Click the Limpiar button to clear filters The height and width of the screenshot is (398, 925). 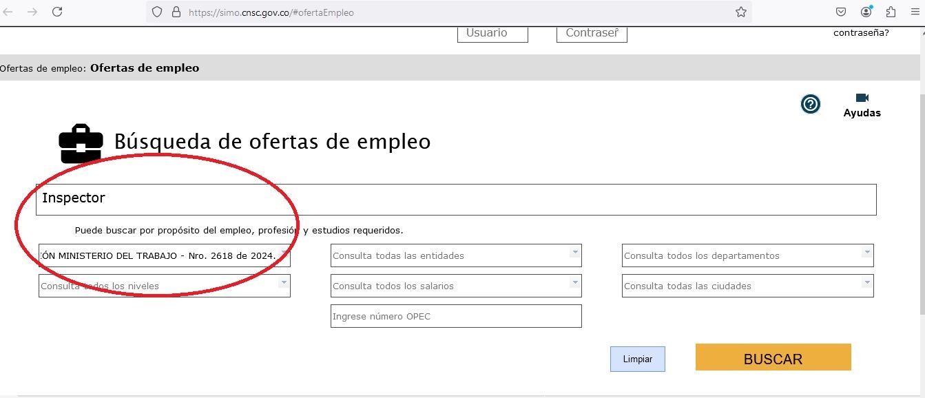[x=637, y=359]
